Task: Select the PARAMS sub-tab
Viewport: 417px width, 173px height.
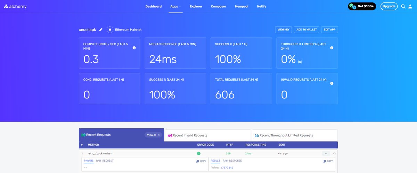Action: [89, 161]
